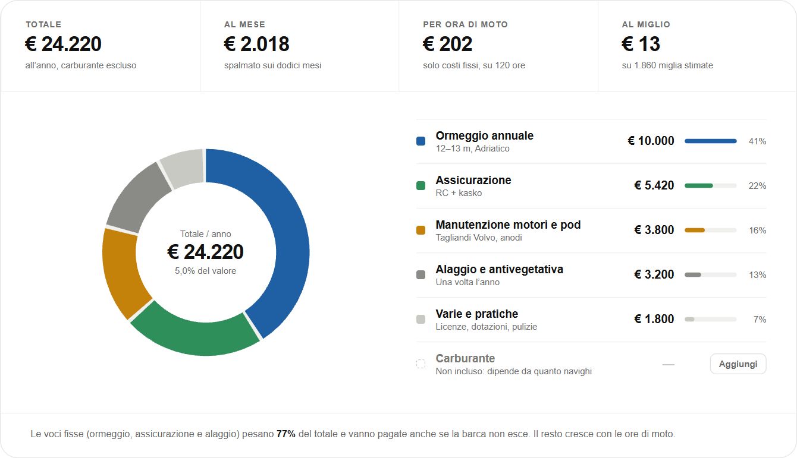Screen dimensions: 797x458
Task: Click the AL MIGLIO value € 13
Action: pyautogui.click(x=641, y=44)
